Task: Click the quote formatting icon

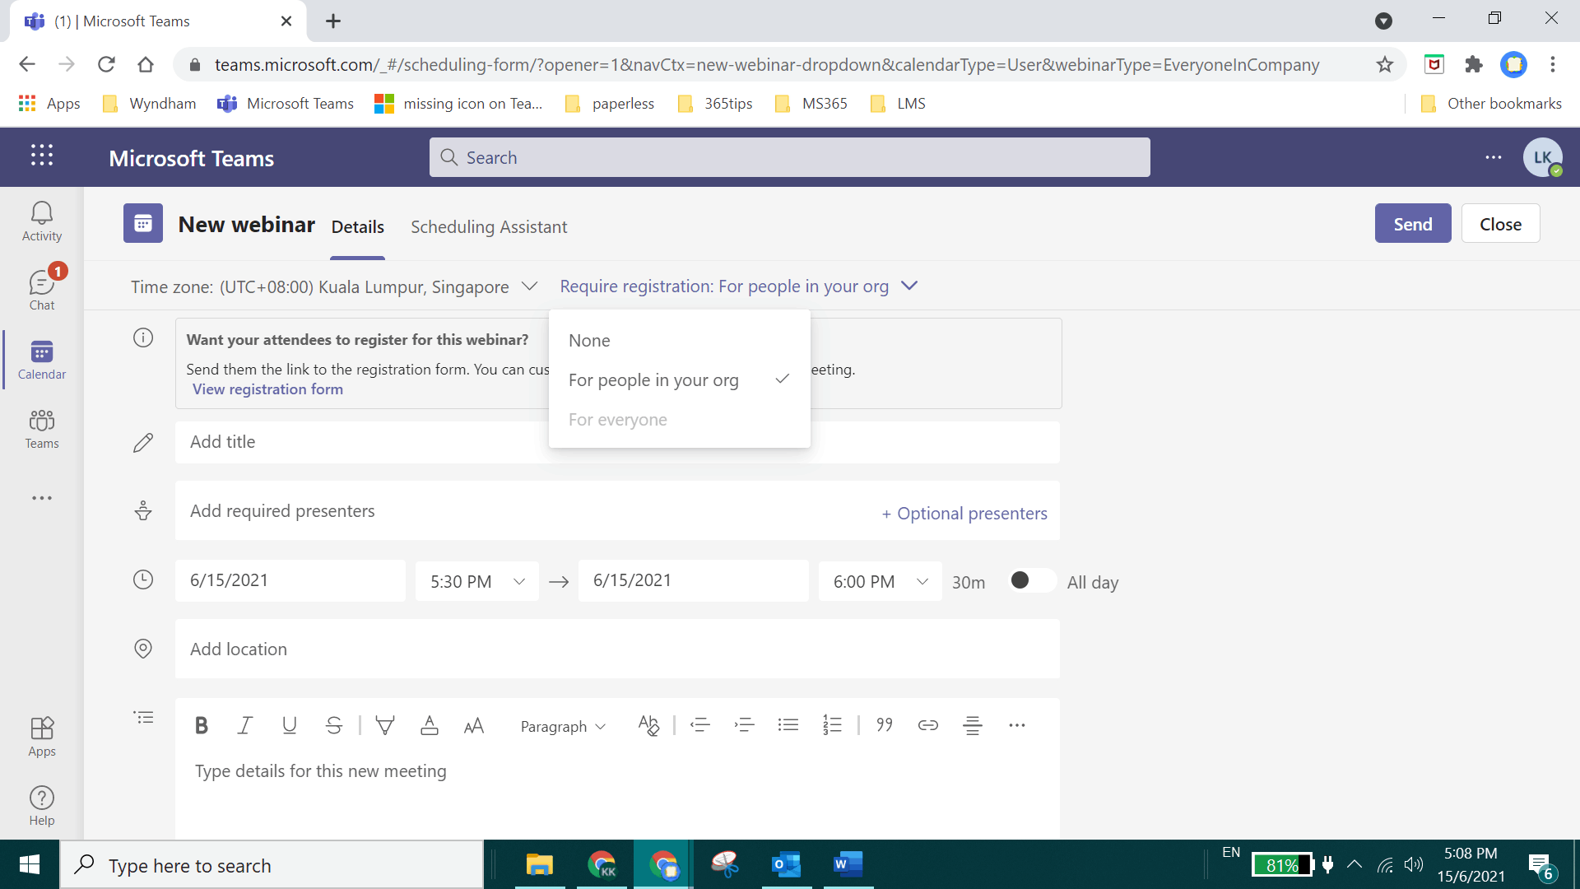Action: click(x=884, y=725)
